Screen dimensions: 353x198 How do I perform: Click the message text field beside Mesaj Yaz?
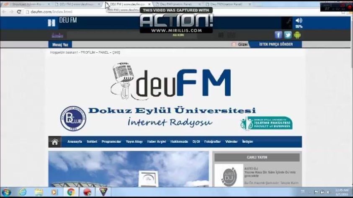coord(151,44)
